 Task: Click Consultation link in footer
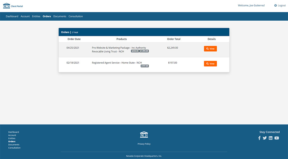(14, 148)
